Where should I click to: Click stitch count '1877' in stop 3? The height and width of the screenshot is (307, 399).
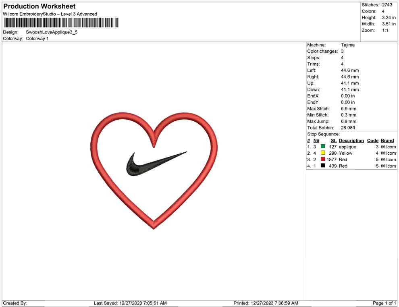point(331,160)
